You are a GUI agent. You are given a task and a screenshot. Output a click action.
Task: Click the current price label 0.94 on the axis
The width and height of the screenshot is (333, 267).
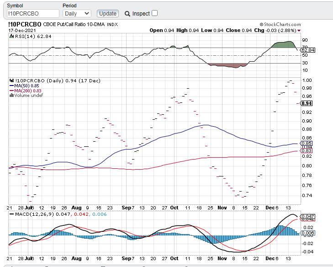(307, 103)
